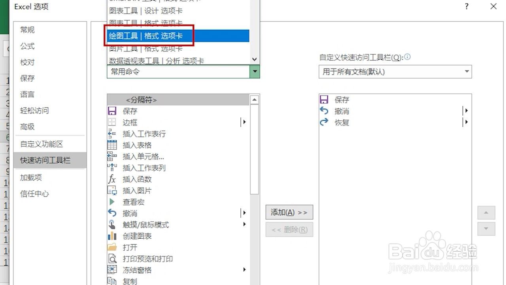Select the 创建图表 command icon
Screen dimensions: 506x285
point(112,236)
